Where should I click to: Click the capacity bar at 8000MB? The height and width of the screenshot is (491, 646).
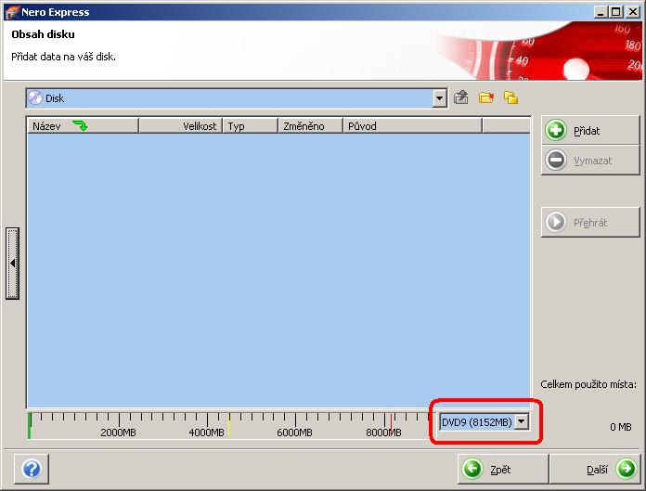(x=383, y=433)
